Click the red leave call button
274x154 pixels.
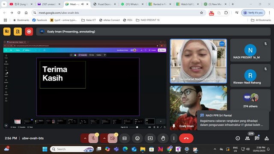point(186,138)
